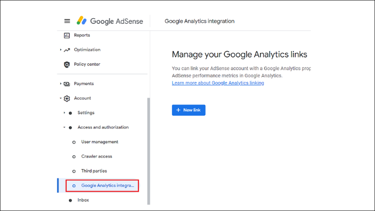
Task: Expand the Optimization section arrow
Action: pos(61,50)
